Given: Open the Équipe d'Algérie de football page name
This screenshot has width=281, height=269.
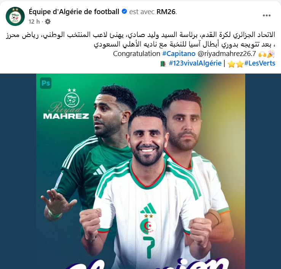Looking at the screenshot, I should click(74, 12).
